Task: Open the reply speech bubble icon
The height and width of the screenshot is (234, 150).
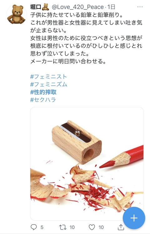Action: 34,227
